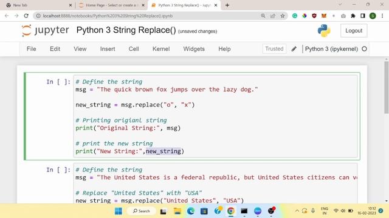This screenshot has height=218, width=389.
Task: Click the red shield extension icon
Action: 314,16
